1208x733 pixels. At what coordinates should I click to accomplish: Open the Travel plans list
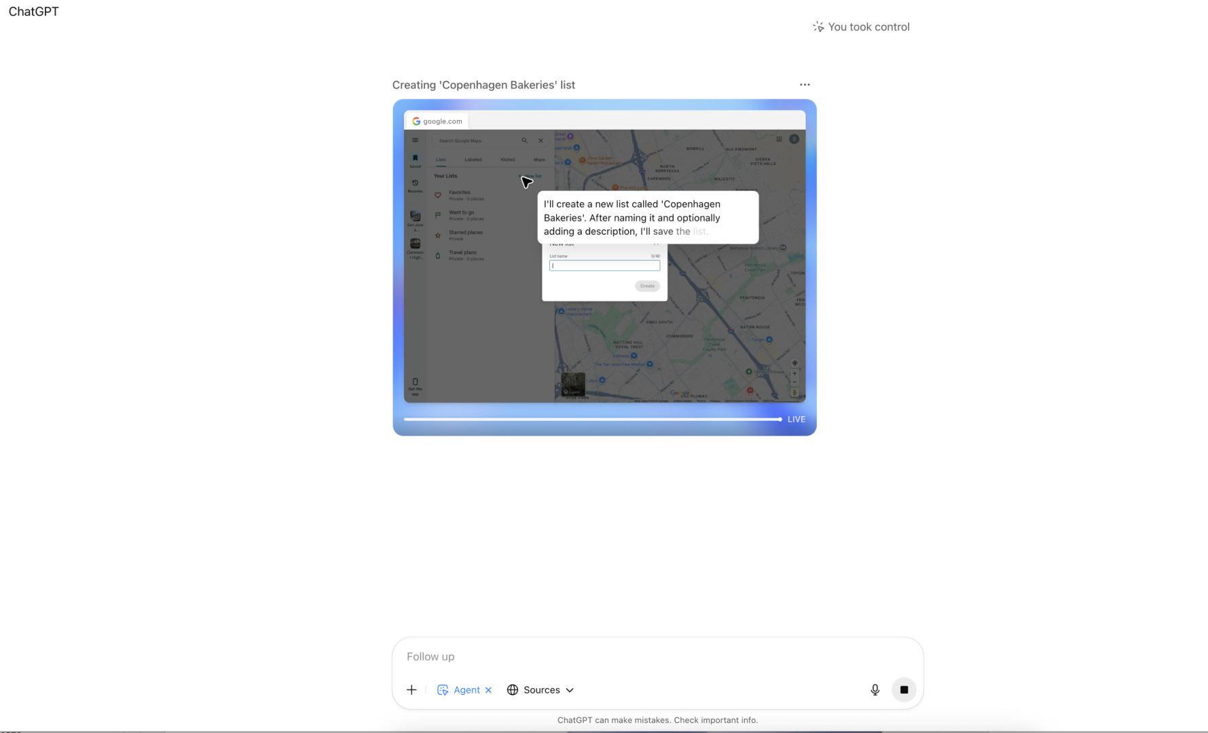coord(489,255)
